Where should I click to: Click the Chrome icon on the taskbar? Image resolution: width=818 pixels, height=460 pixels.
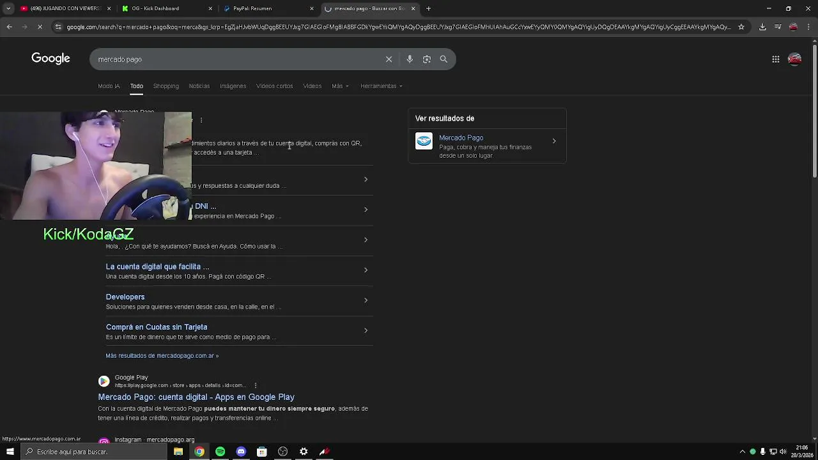click(199, 452)
